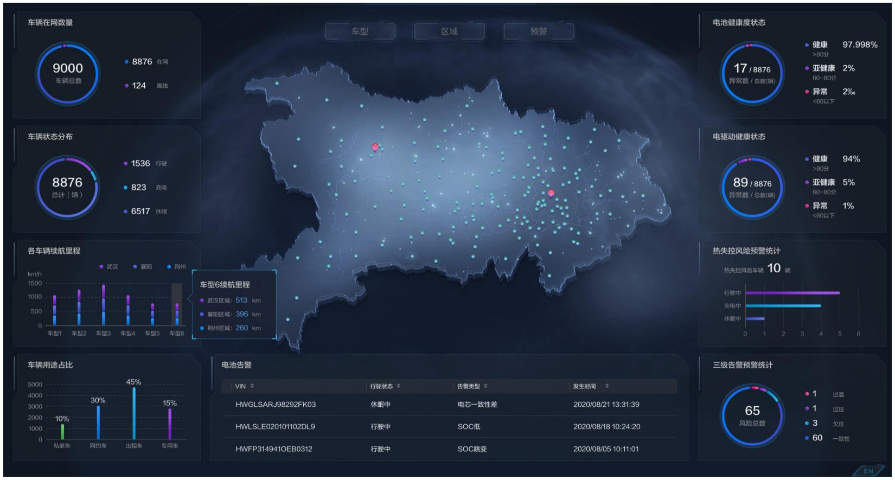The height and width of the screenshot is (480, 895).
Task: Click the upper-left pink map location pin
Action: pyautogui.click(x=375, y=147)
